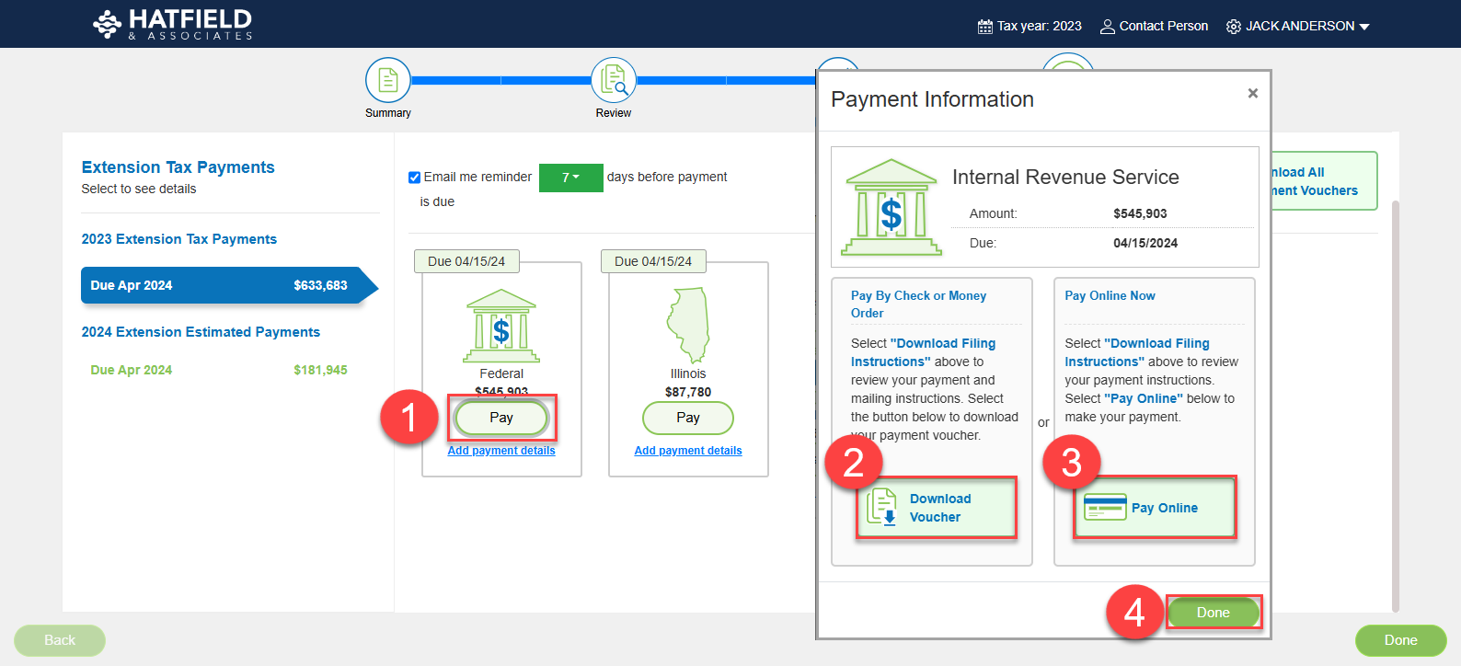Toggle Email me reminder checkbox
This screenshot has height=666, width=1461.
[414, 178]
